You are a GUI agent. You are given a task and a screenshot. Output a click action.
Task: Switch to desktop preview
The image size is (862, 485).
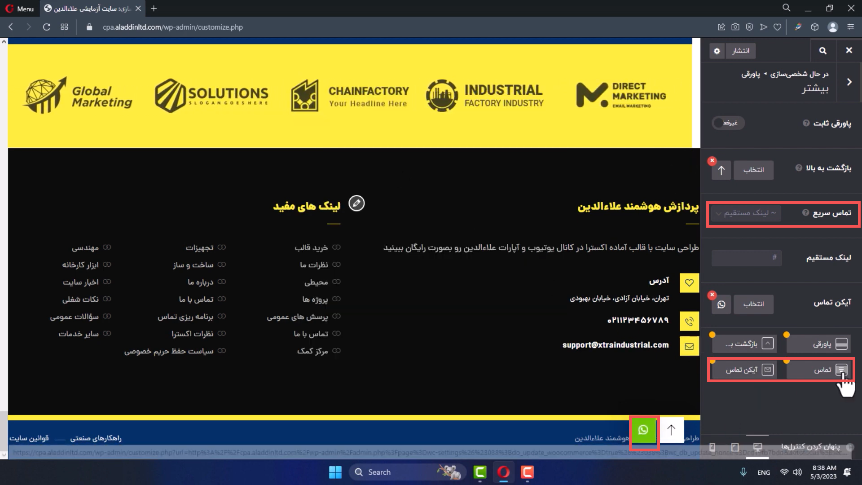757,447
